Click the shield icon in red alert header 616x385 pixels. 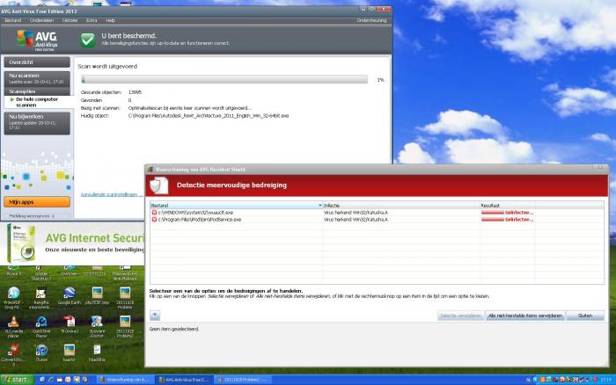tap(159, 185)
